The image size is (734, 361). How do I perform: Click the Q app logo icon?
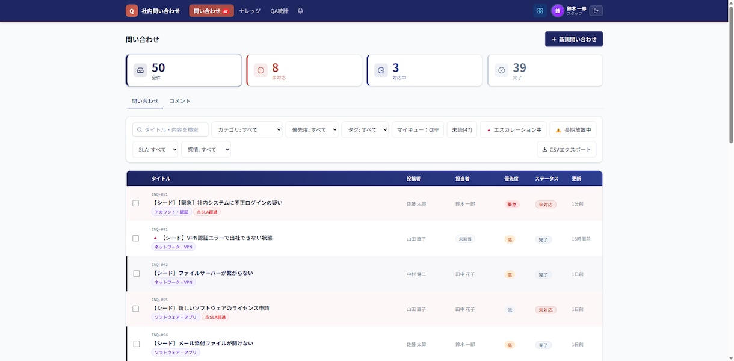click(x=132, y=11)
